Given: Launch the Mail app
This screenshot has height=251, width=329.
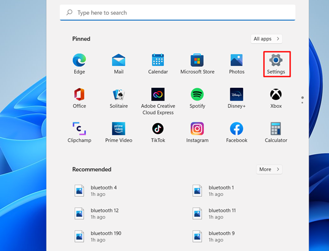Looking at the screenshot, I should (x=119, y=61).
